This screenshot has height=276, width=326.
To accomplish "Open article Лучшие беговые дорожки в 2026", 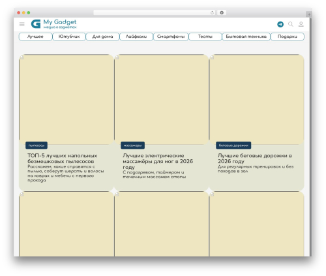I will 255,159.
